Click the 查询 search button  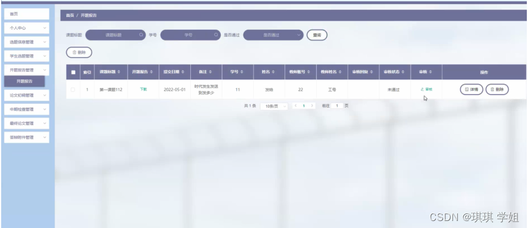pos(317,35)
